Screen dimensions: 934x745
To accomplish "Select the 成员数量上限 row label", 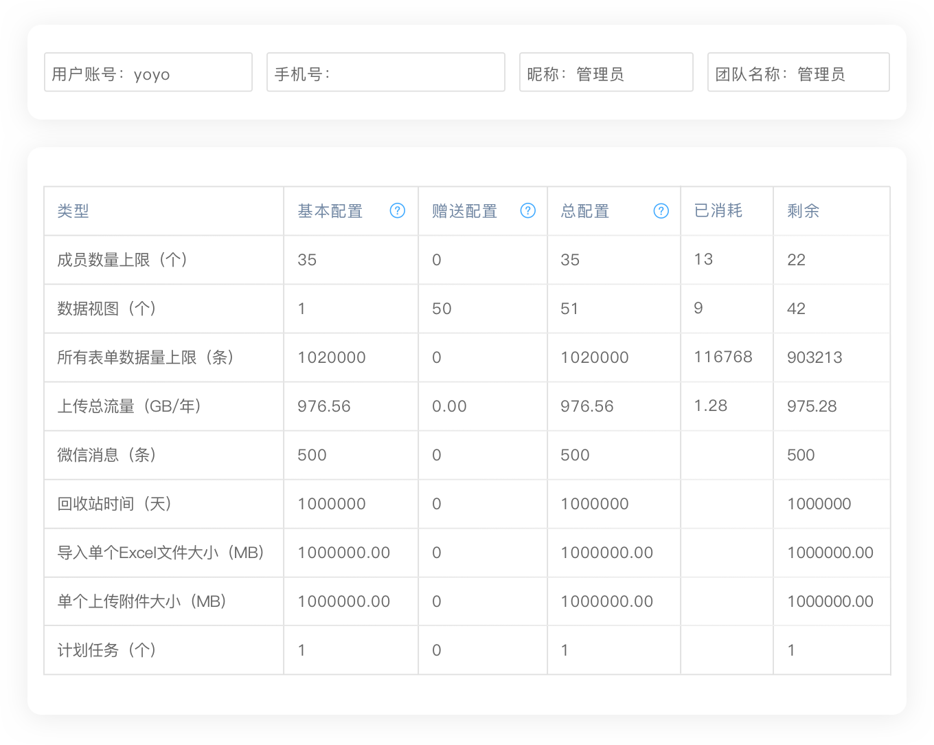I will (x=122, y=260).
